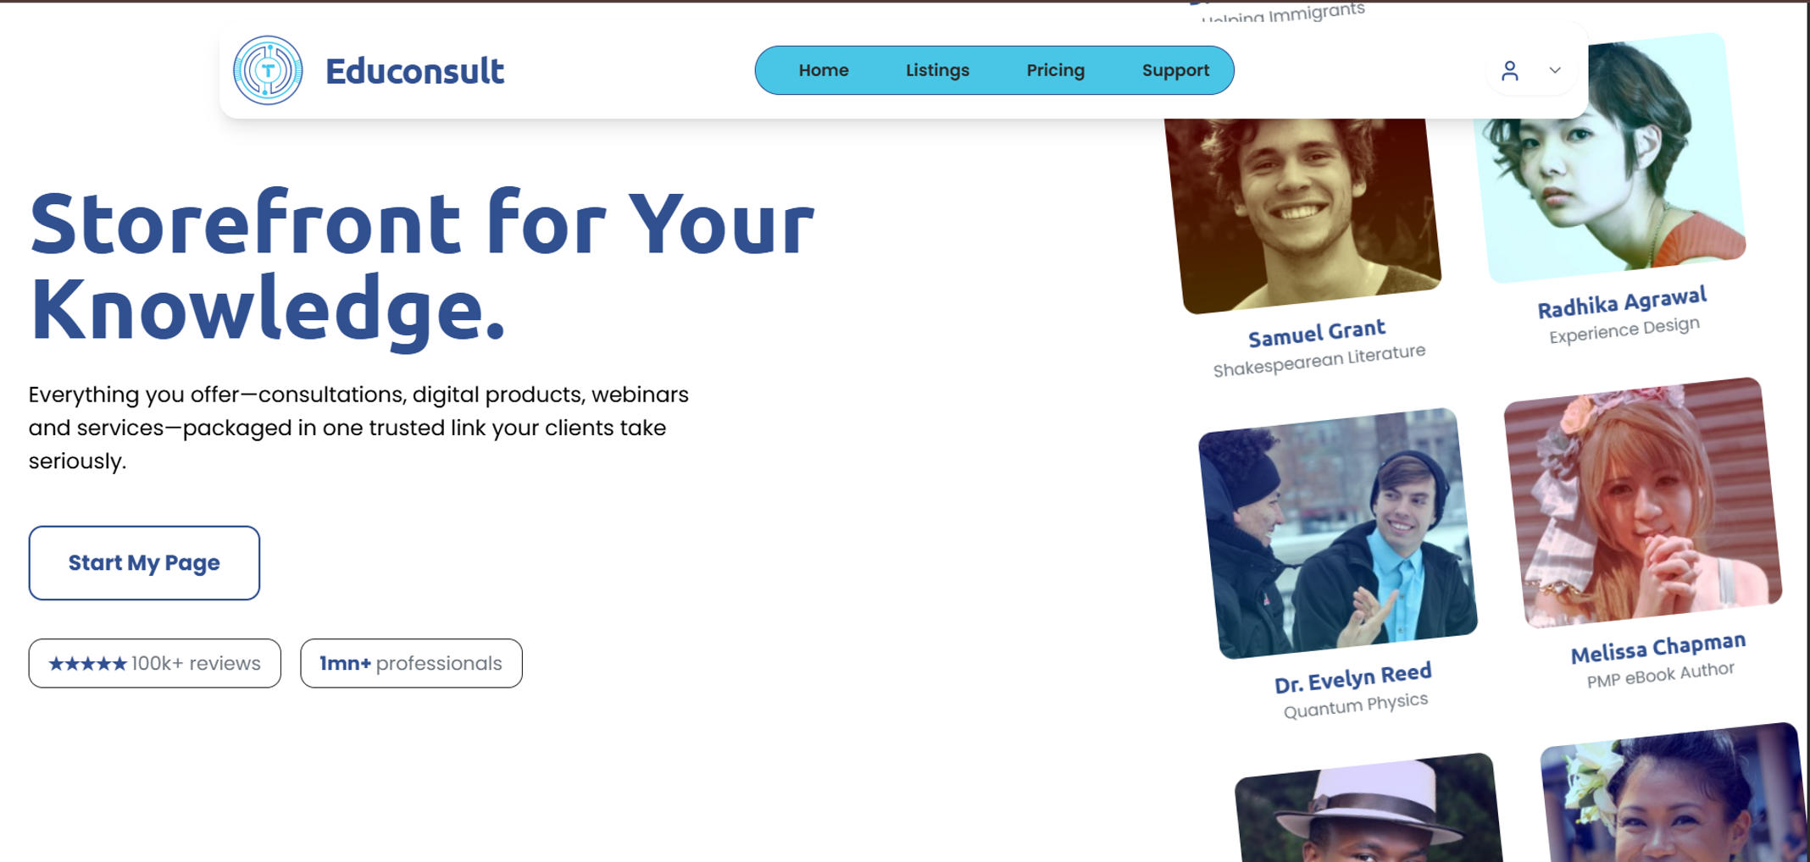1810x862 pixels.
Task: Open the Support menu item
Action: (x=1175, y=70)
